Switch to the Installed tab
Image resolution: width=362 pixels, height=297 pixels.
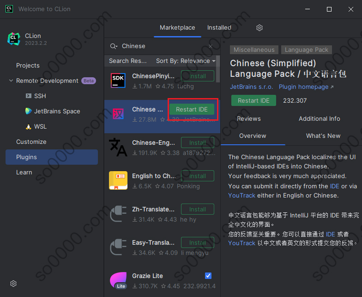tap(219, 28)
